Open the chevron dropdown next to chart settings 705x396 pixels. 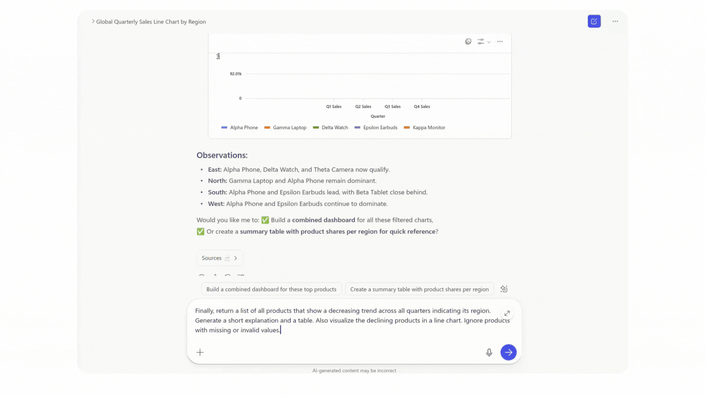(489, 42)
